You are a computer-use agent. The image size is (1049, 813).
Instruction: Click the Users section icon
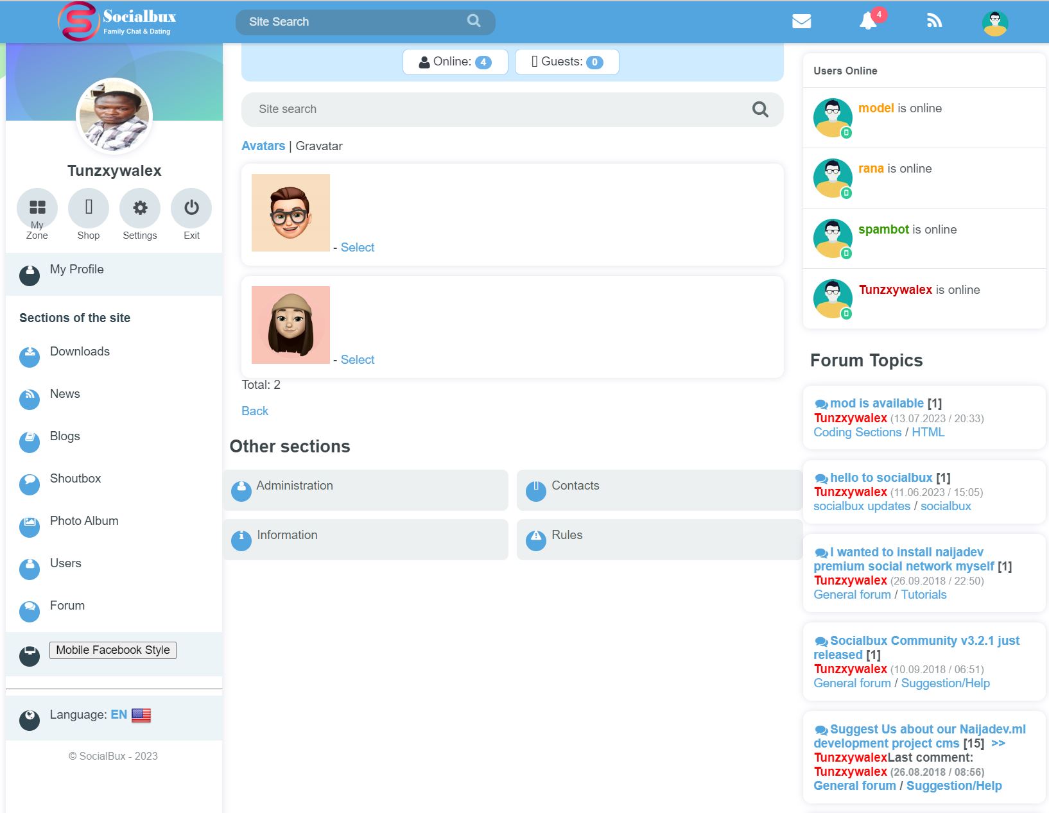point(30,569)
